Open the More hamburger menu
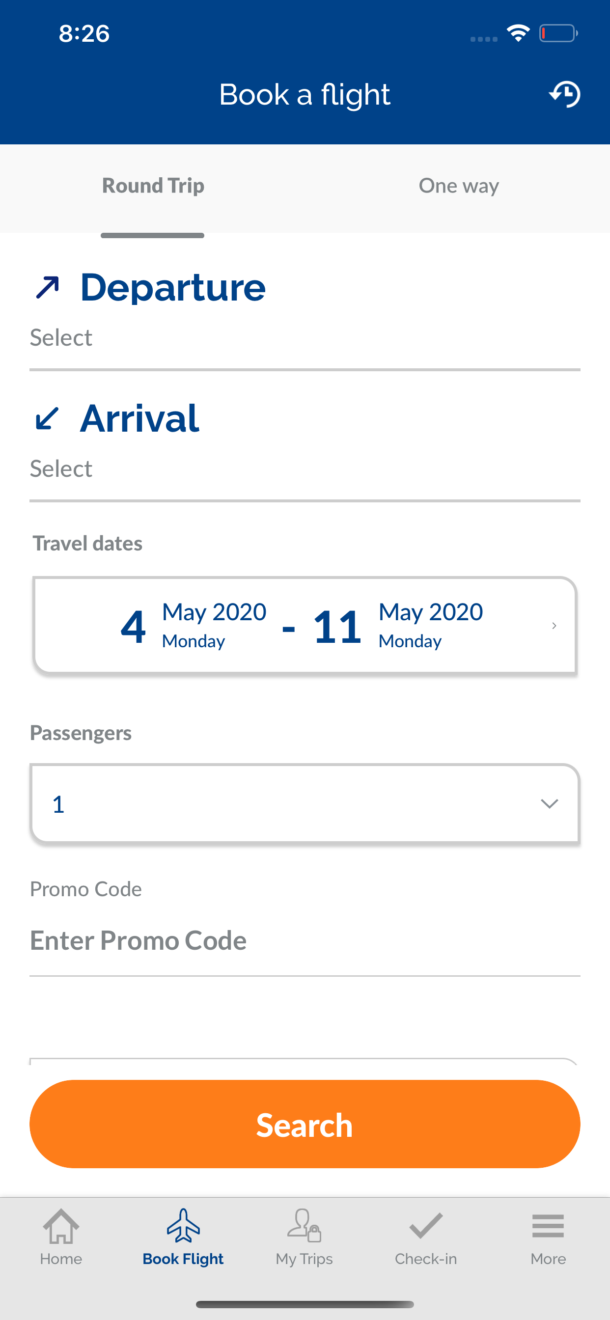The width and height of the screenshot is (610, 1320). click(548, 1226)
